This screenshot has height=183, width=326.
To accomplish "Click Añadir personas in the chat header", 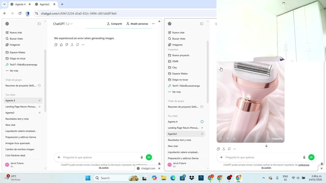I will tap(137, 24).
